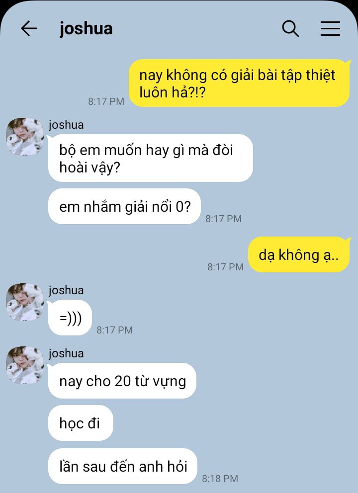358x493 pixels.
Task: Tap the back arrow icon
Action: point(29,28)
